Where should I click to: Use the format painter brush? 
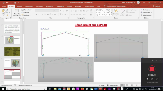[x=7, y=15]
